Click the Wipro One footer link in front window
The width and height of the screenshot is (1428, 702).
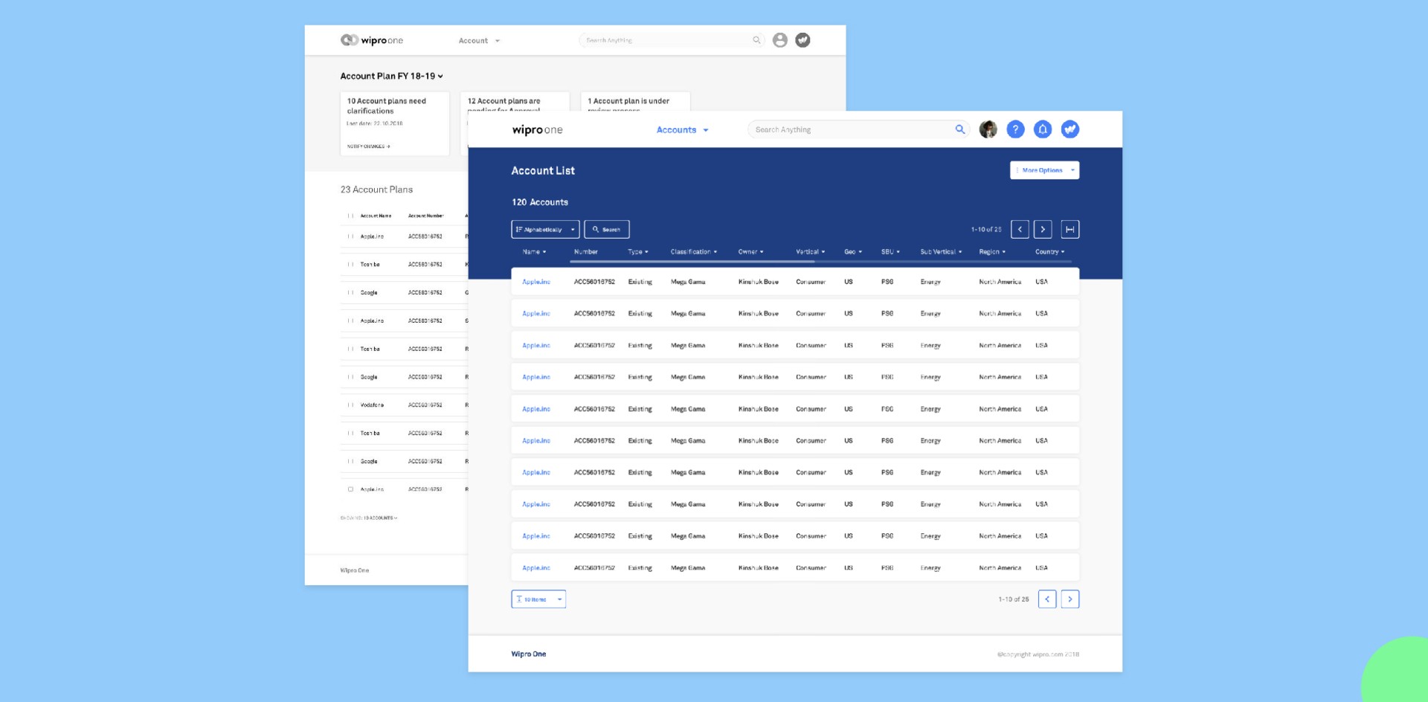[x=529, y=654]
